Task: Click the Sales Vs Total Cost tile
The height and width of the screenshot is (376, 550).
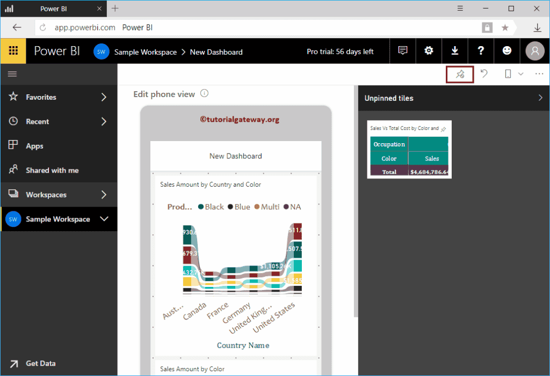Action: [409, 150]
